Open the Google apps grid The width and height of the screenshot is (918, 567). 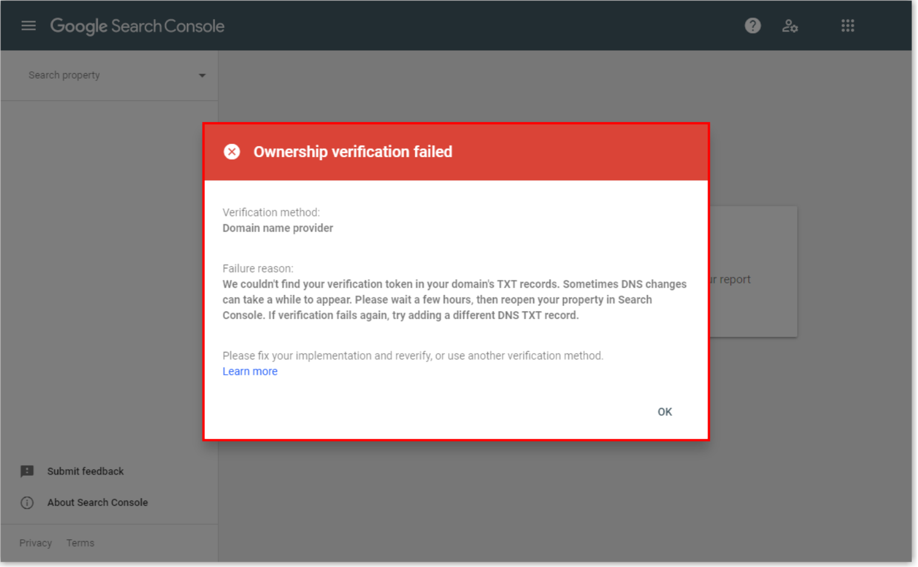click(x=847, y=25)
